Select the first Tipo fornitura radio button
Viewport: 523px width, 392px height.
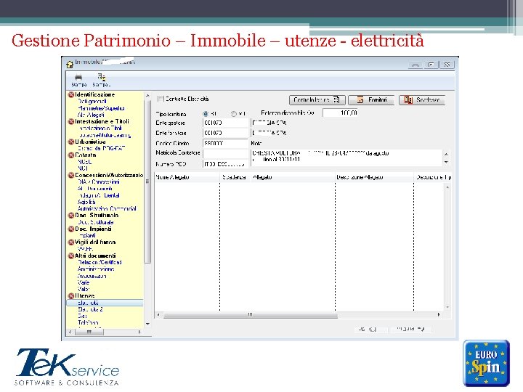(x=206, y=113)
